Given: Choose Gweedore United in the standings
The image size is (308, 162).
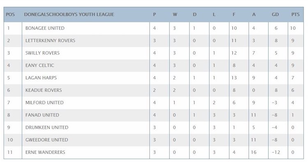Looking at the screenshot, I should (47, 139).
